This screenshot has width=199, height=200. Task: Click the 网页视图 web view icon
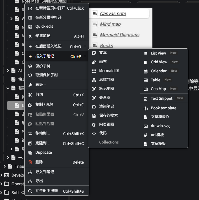click(94, 125)
